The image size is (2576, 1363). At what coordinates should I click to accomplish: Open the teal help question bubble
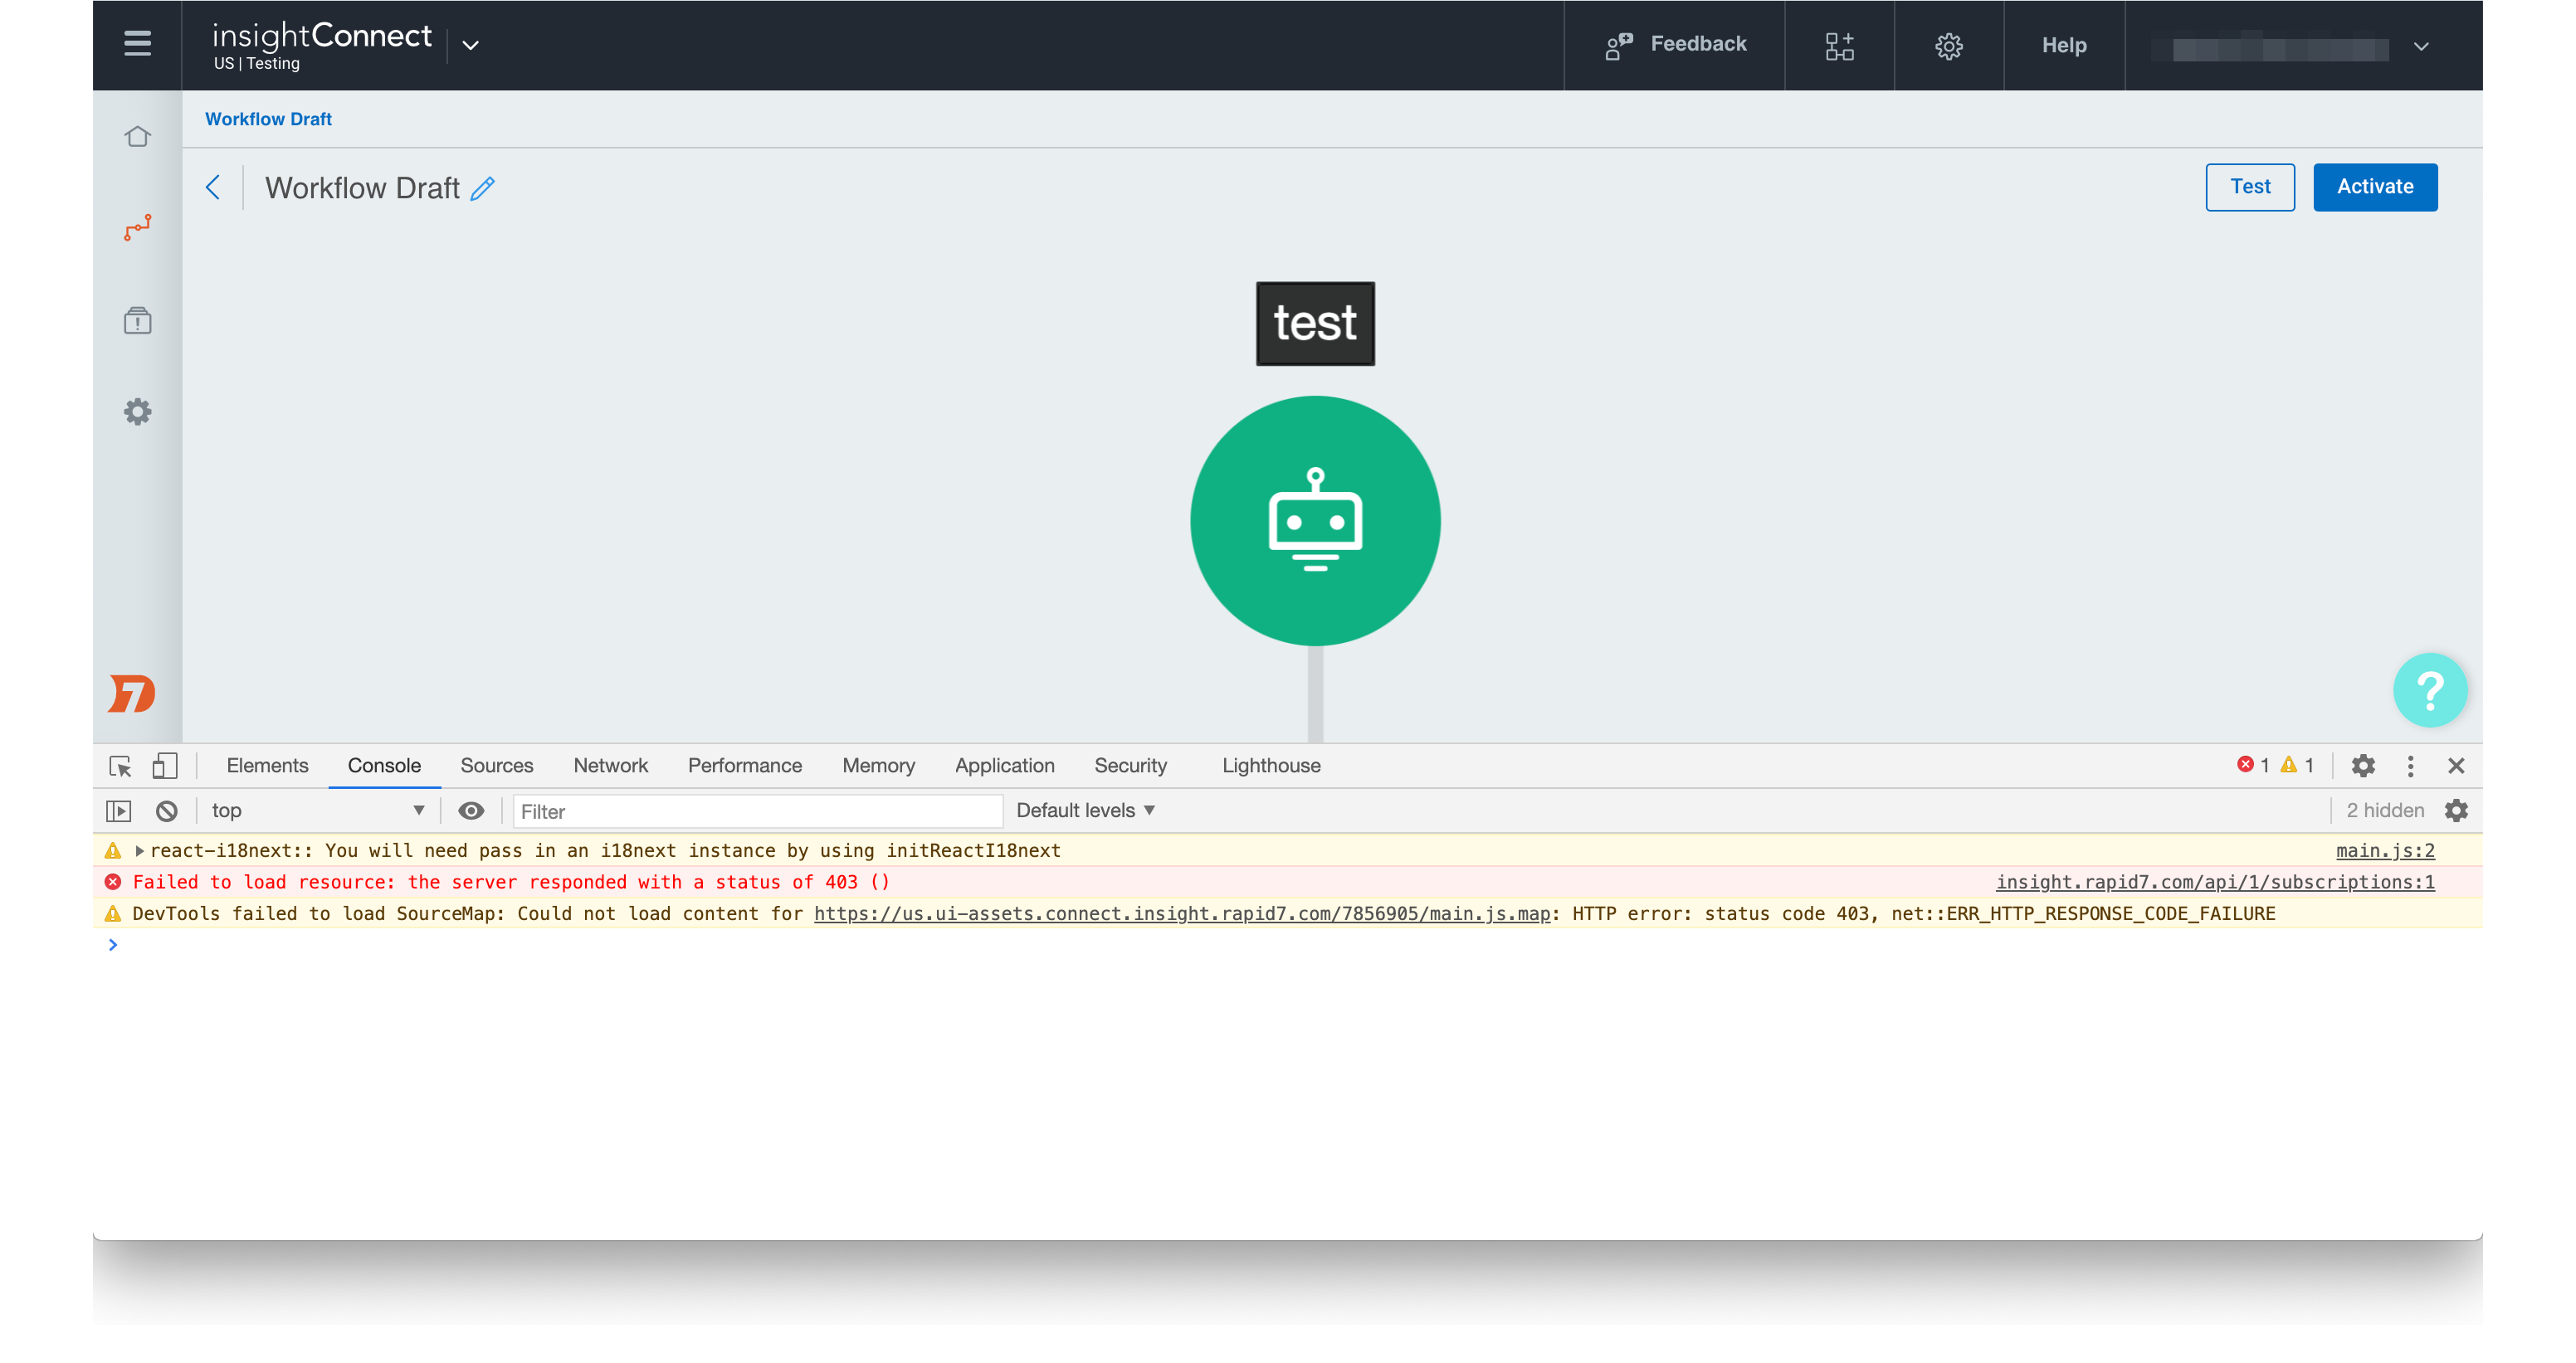pyautogui.click(x=2428, y=689)
